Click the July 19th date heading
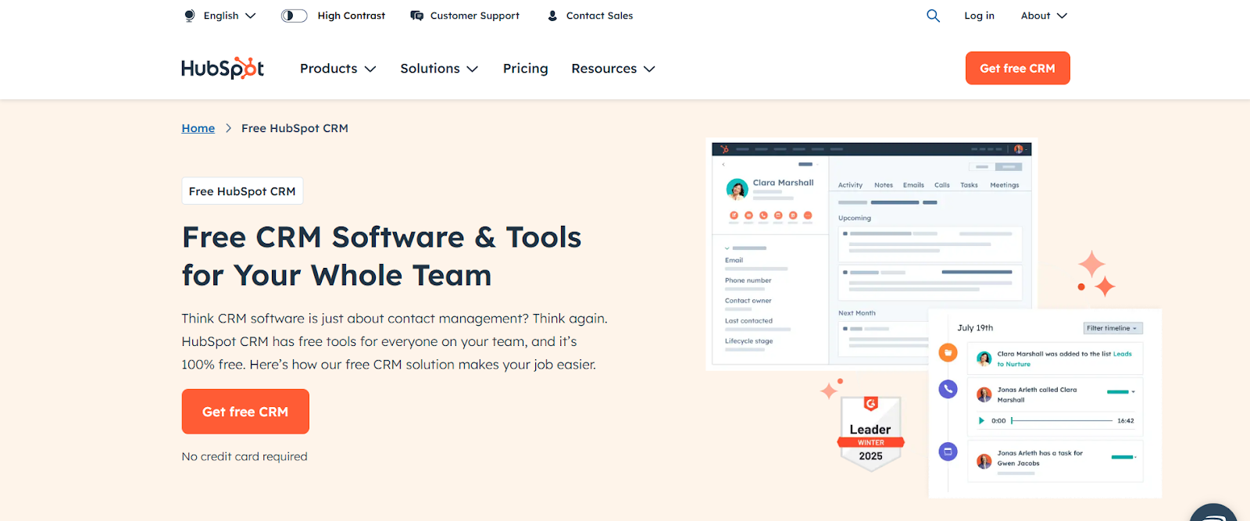 coord(975,328)
